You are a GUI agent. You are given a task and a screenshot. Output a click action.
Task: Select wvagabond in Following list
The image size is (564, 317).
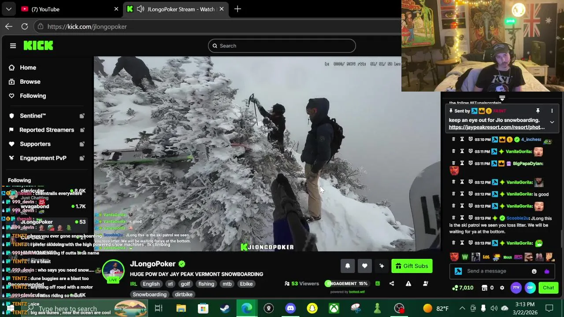[x=46, y=206]
